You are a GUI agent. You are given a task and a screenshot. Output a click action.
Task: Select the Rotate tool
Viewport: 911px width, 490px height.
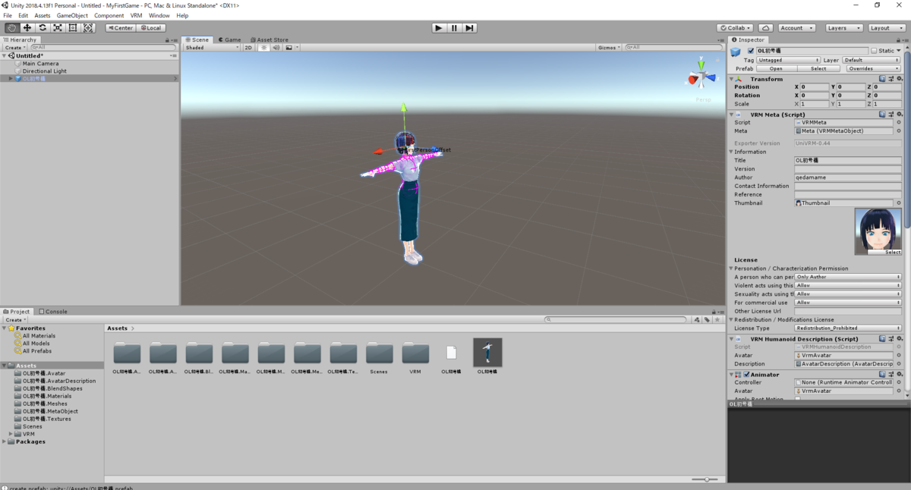43,28
